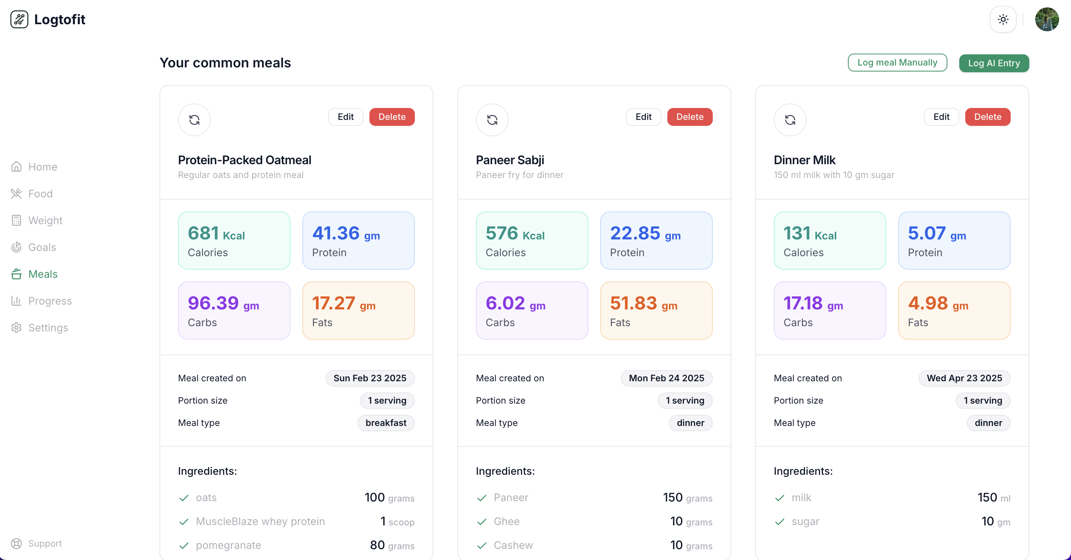
Task: Open Settings via the gear icon
Action: click(16, 328)
